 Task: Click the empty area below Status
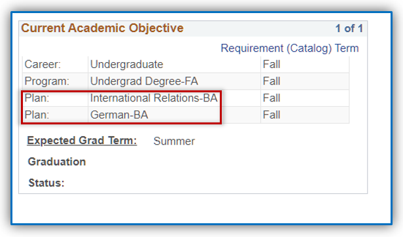tap(201, 208)
